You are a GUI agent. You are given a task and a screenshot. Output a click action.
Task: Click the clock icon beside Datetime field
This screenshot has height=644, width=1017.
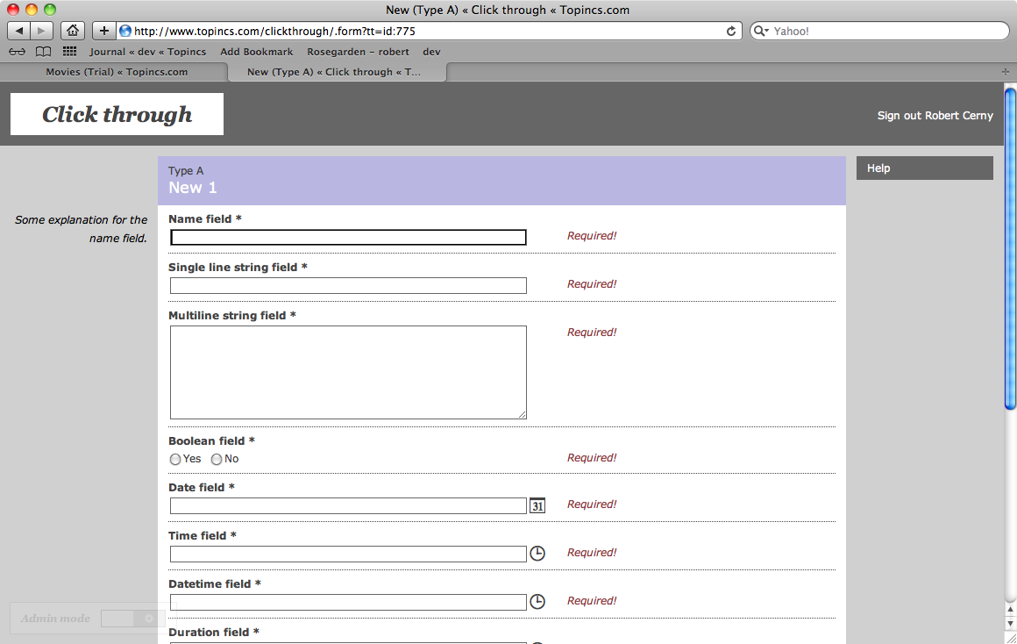pos(537,602)
